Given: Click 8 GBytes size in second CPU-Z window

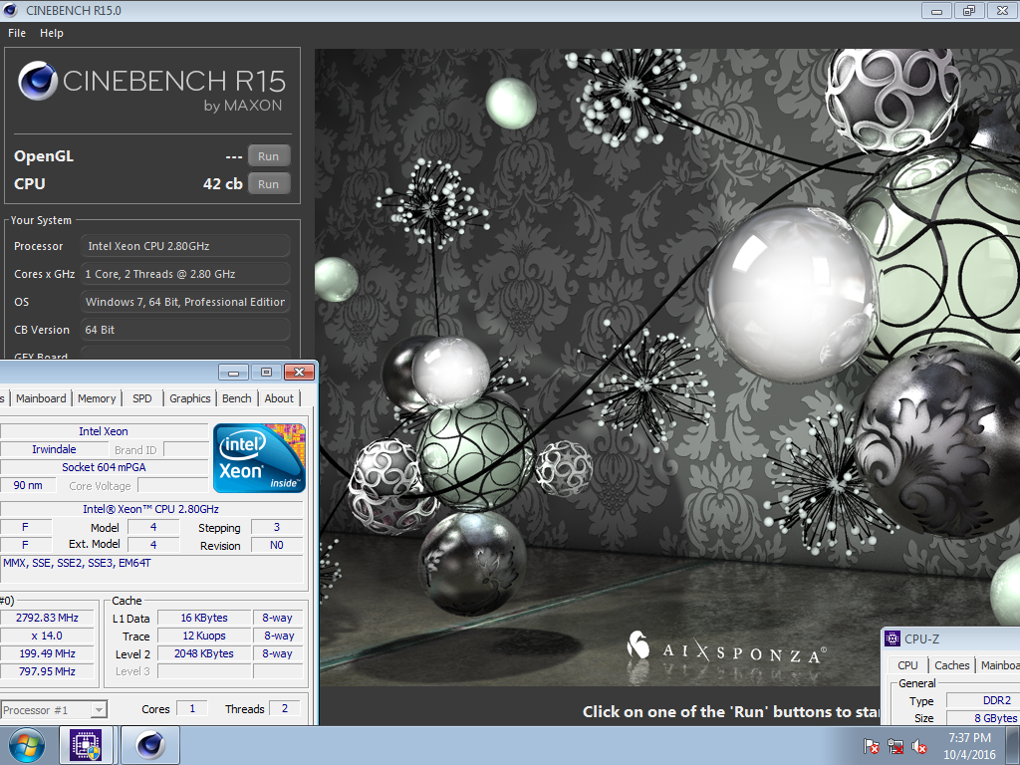Looking at the screenshot, I should 983,718.
